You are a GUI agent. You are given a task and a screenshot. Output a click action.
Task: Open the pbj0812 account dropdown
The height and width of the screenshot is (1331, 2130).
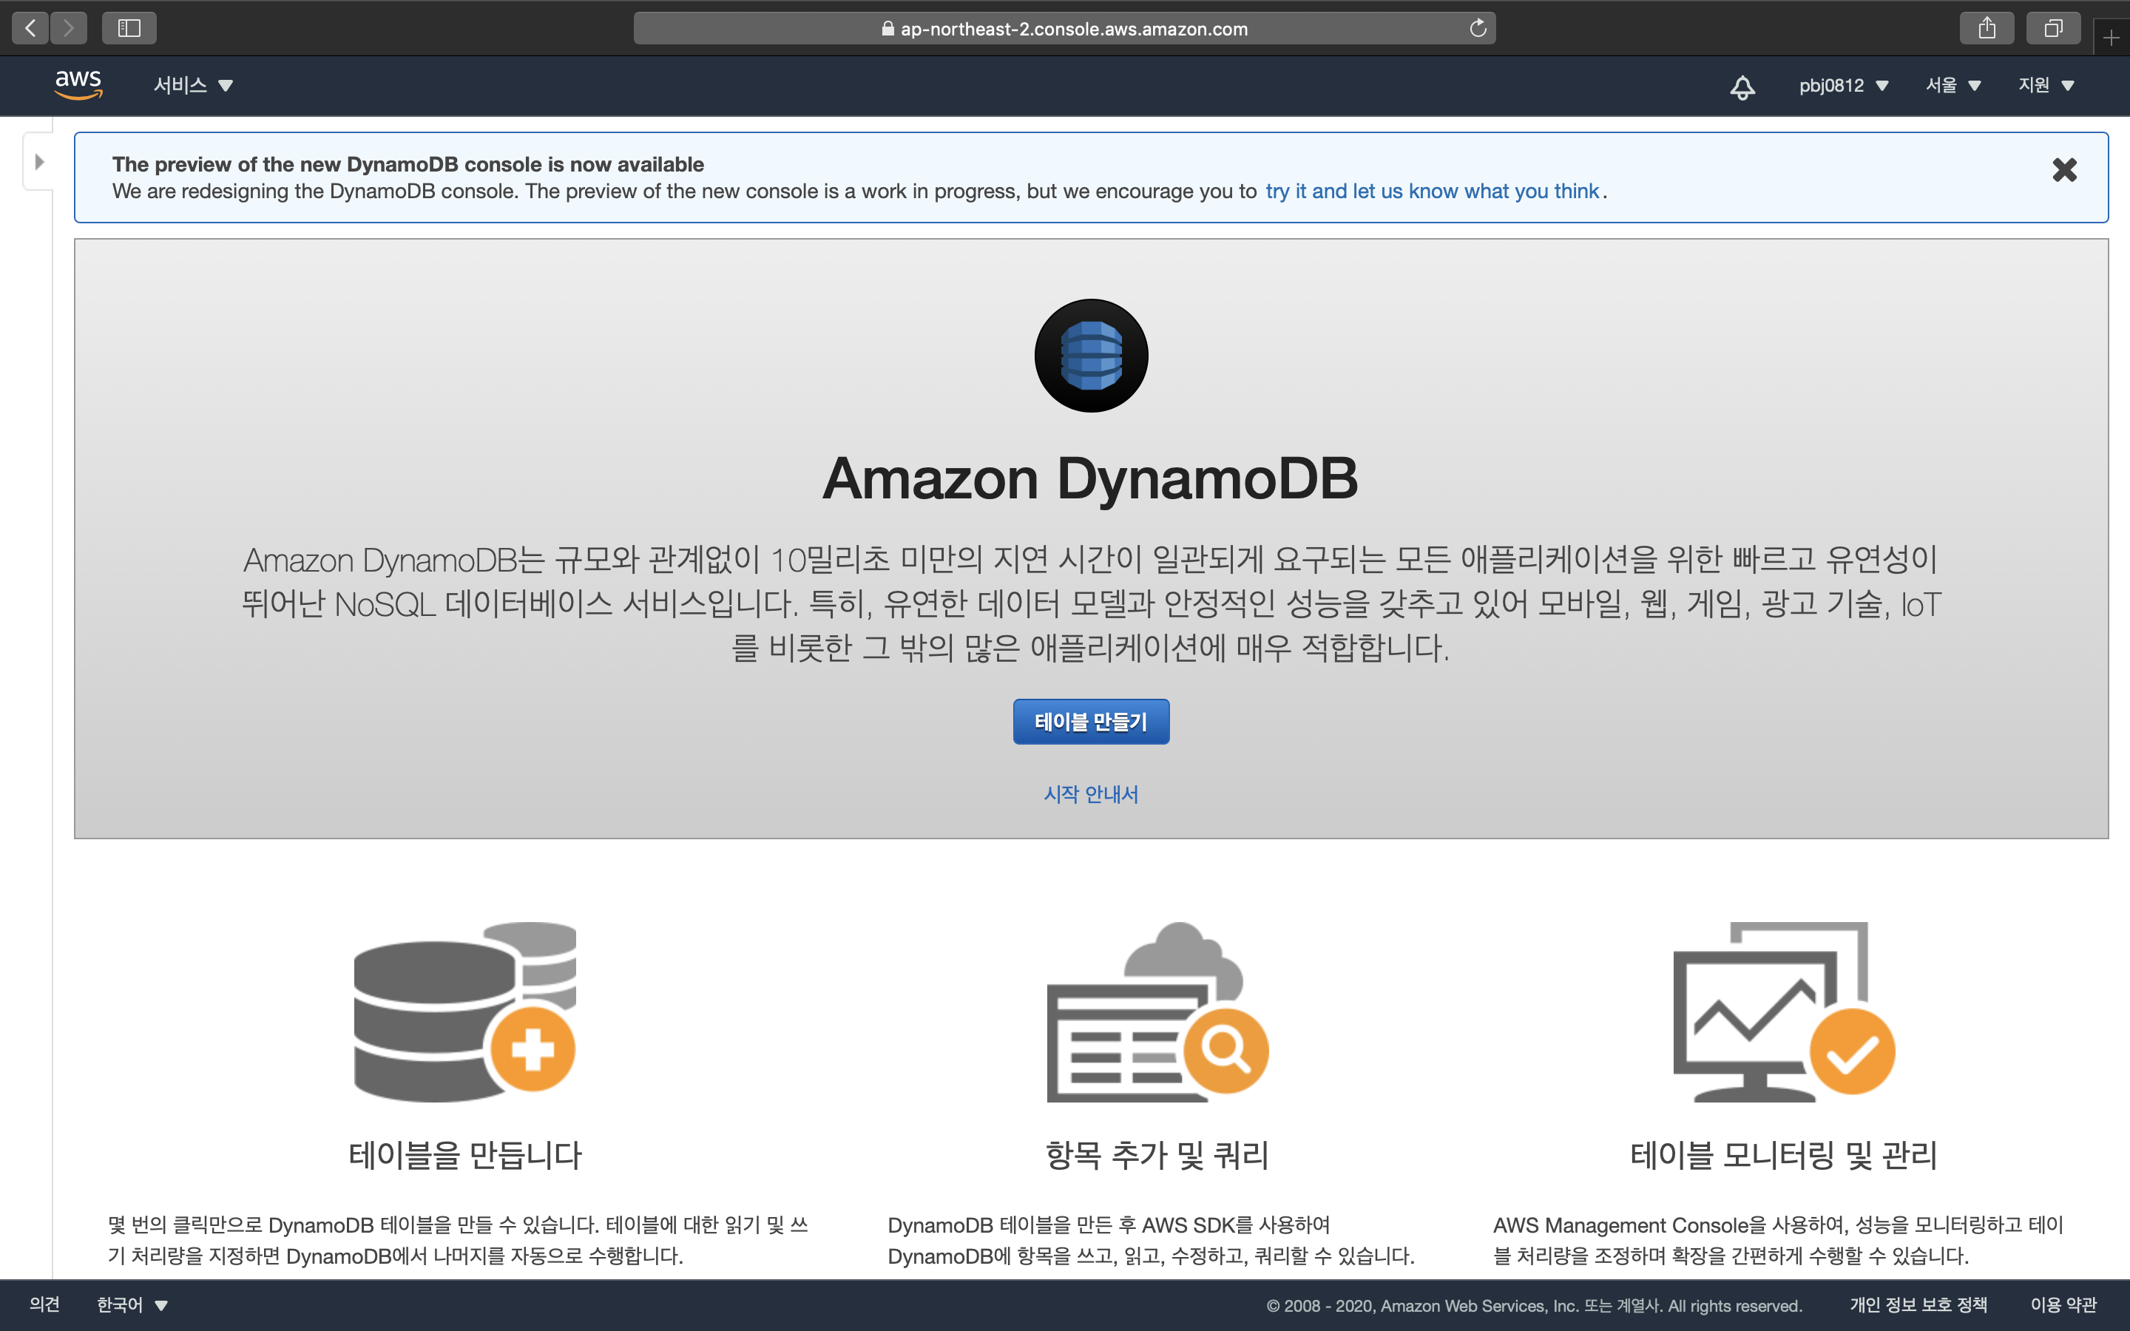pyautogui.click(x=1844, y=85)
